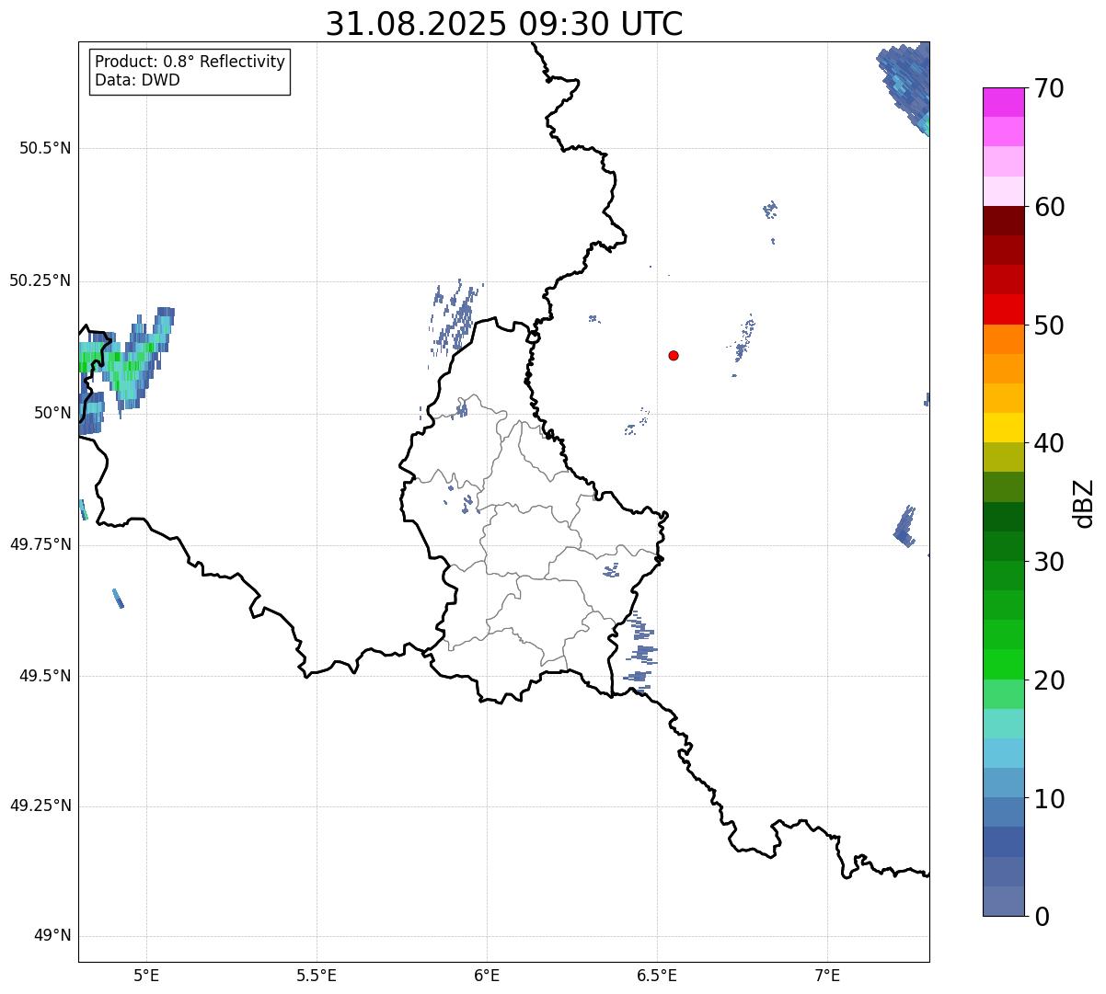Click the 49°N latitude label
1106x994 pixels.
pyautogui.click(x=52, y=936)
